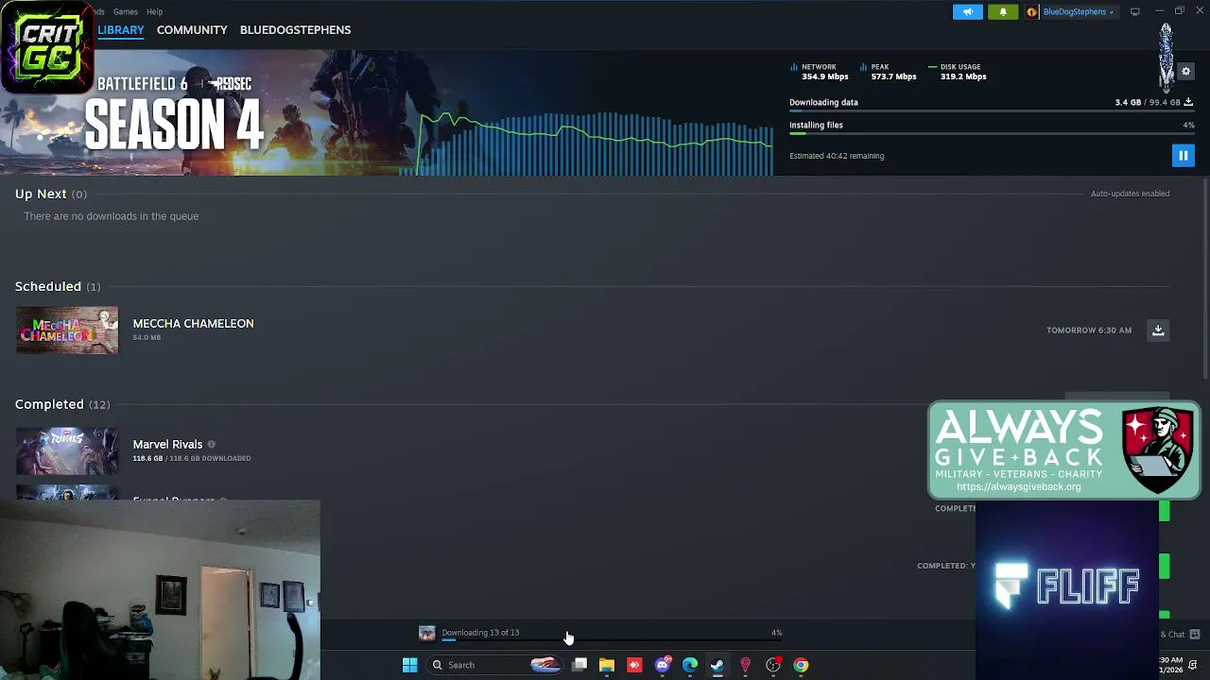Open Steam Friends & Chat icon
The width and height of the screenshot is (1210, 680).
(x=1195, y=634)
